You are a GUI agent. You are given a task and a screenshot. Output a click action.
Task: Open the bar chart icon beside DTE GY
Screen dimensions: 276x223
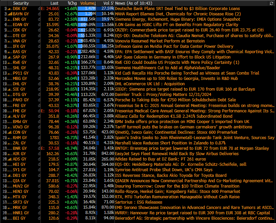point(10,36)
